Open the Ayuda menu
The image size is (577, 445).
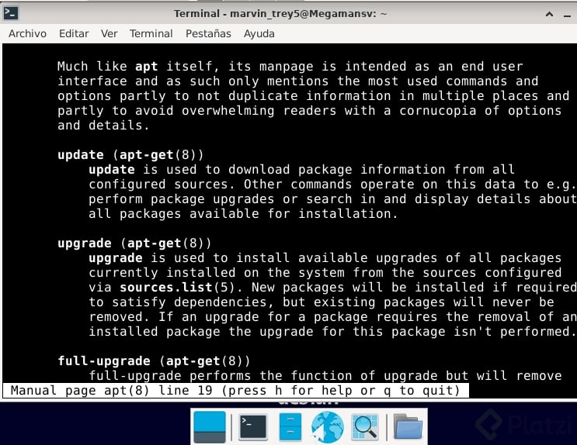259,34
